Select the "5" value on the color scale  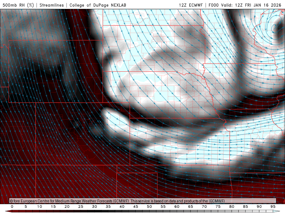pos(26,207)
